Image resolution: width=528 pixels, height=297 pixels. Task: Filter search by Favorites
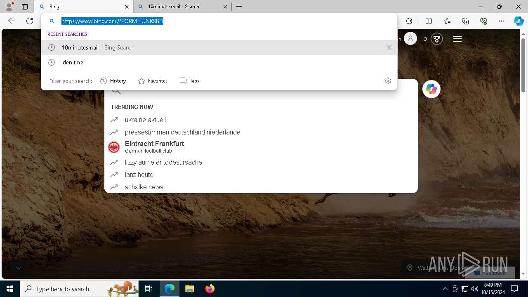pyautogui.click(x=153, y=81)
